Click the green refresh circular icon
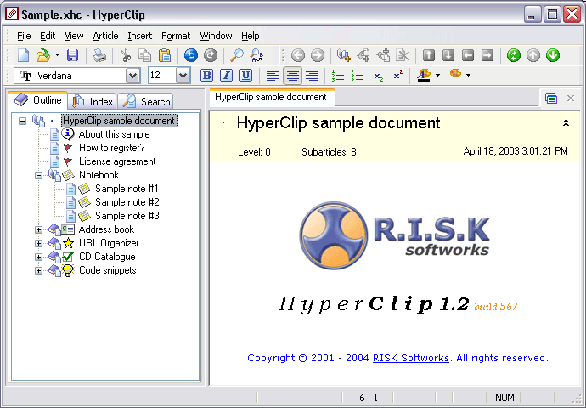The height and width of the screenshot is (408, 586). [x=514, y=55]
